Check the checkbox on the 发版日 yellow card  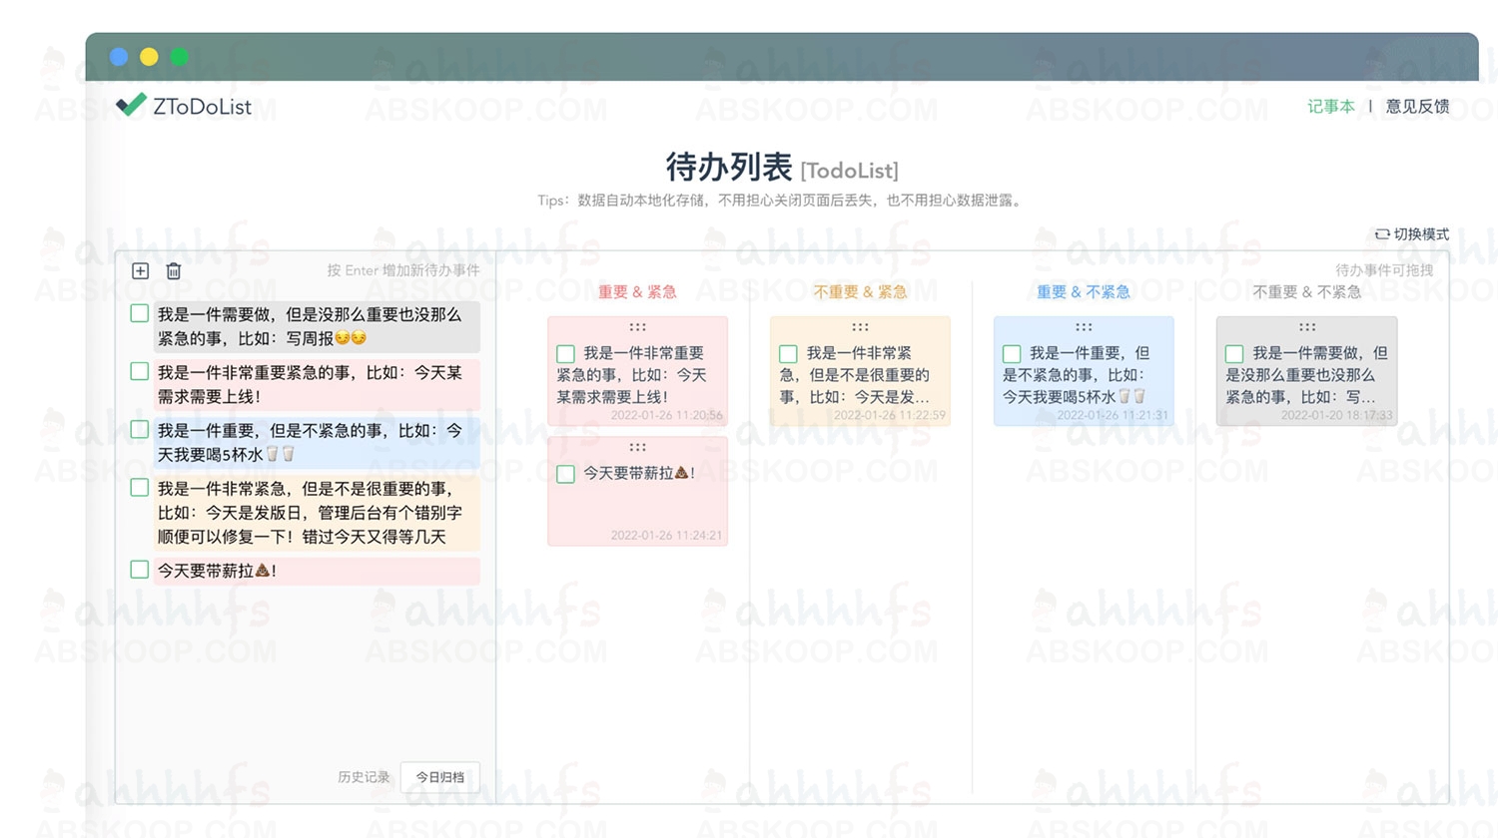tap(787, 353)
